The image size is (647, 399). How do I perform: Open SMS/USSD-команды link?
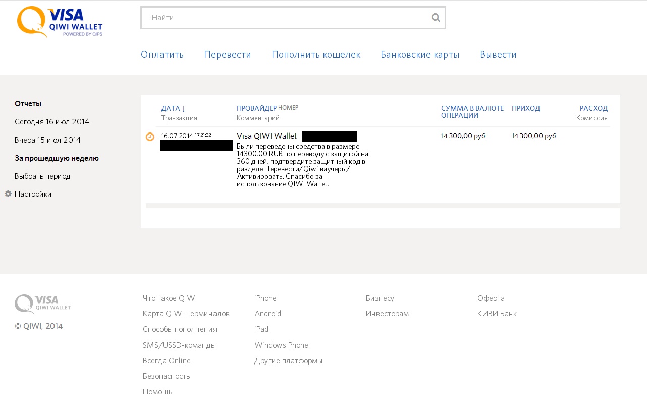(179, 345)
